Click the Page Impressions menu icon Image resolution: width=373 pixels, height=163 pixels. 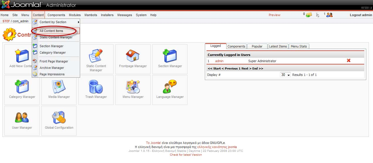pyautogui.click(x=35, y=74)
